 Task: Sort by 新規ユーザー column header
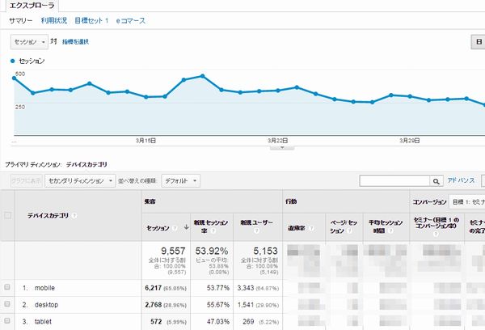click(257, 222)
